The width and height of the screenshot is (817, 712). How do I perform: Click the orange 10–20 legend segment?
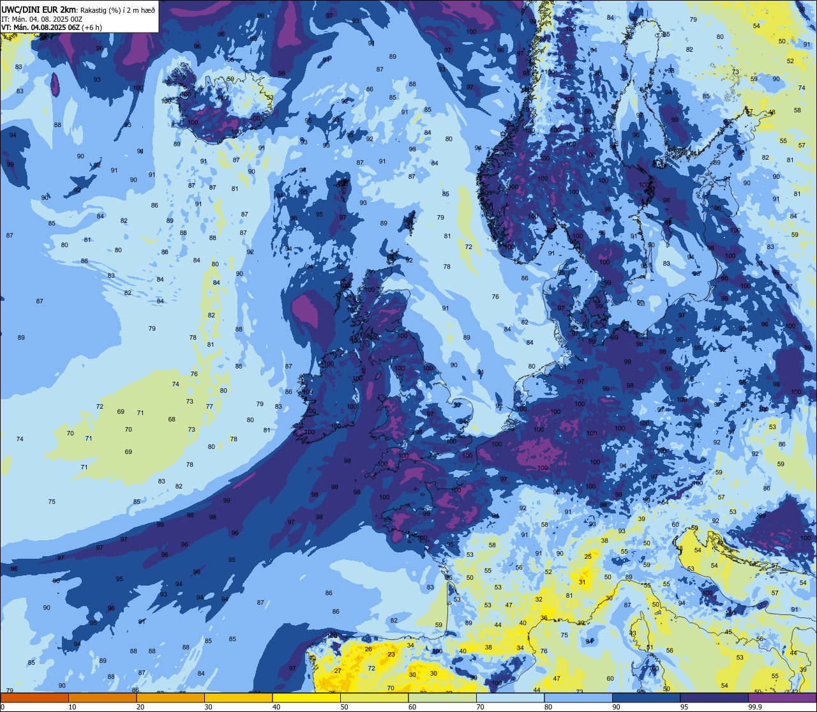tap(102, 697)
